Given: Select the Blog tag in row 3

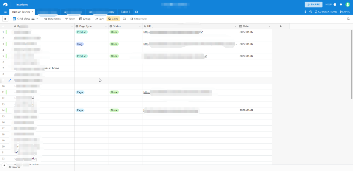Looking at the screenshot, I should point(80,44).
